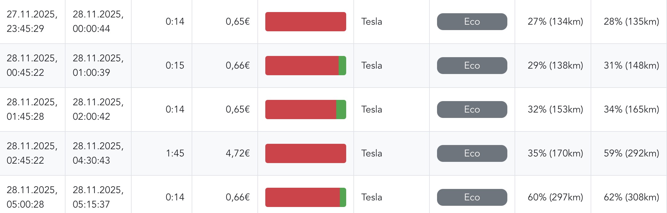Click Eco badge in 01:45:28 session row
Image resolution: width=667 pixels, height=213 pixels.
click(472, 110)
